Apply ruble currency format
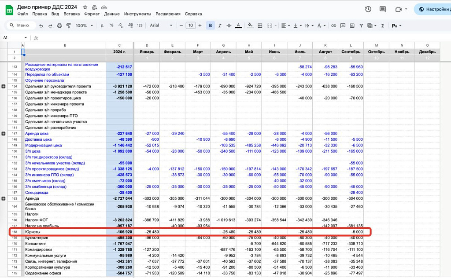451x278 pixels. click(x=102, y=26)
